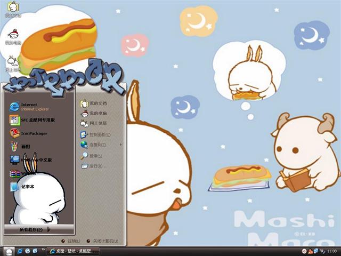The height and width of the screenshot is (256, 341).
Task: Open the 我的文档 desktop icon
Action: [x=13, y=9]
